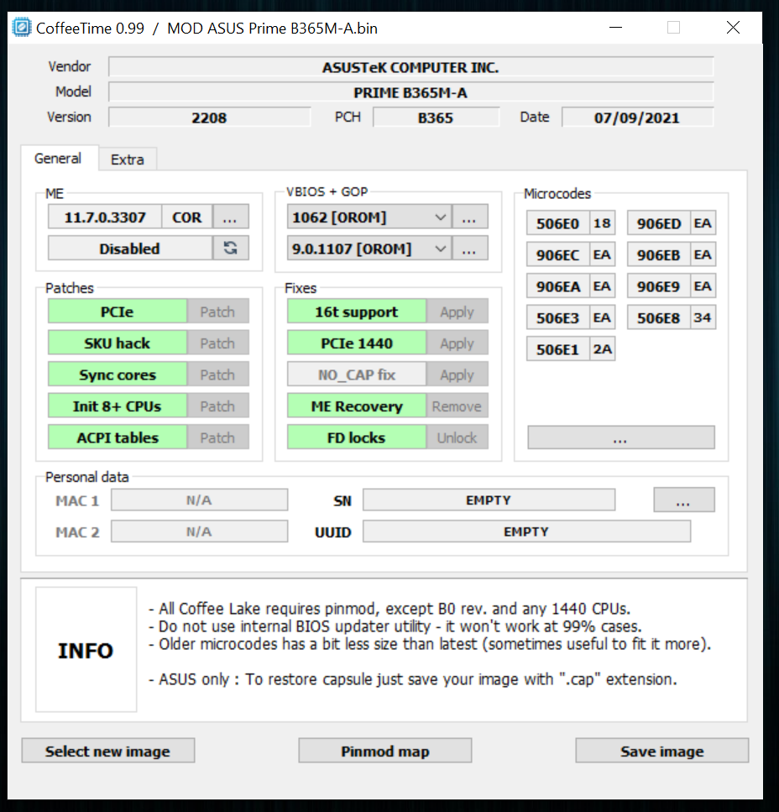Click the FD locks status label

coord(357,437)
